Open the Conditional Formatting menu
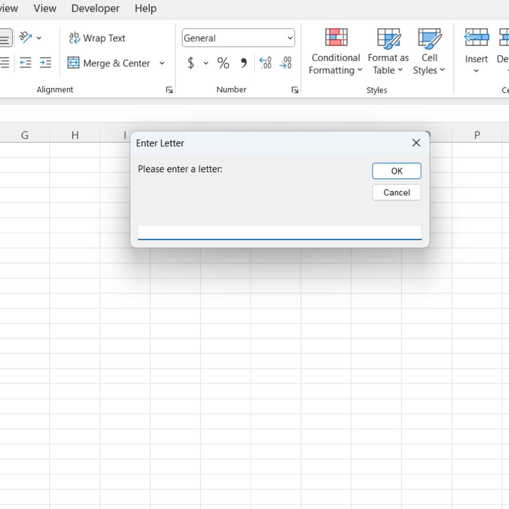Viewport: 509px width, 509px height. (335, 51)
